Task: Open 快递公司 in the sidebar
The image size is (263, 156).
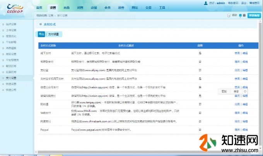Action: (x=11, y=90)
